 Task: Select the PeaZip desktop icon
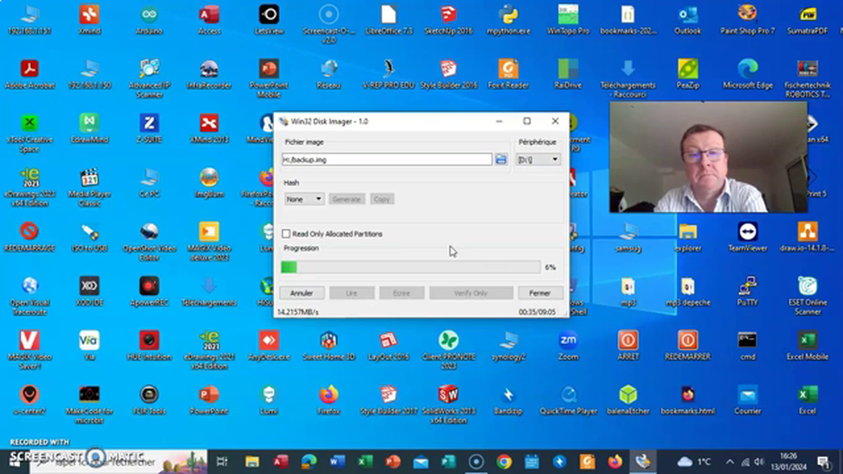click(x=688, y=69)
